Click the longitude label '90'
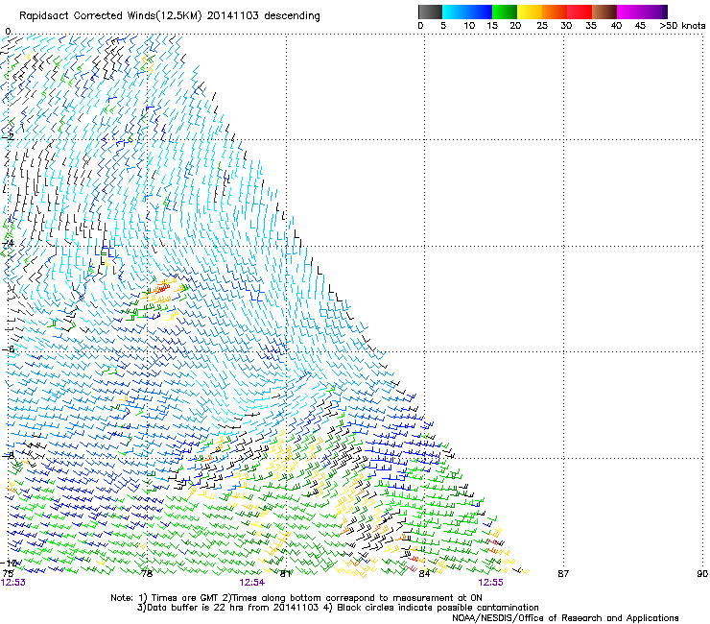The image size is (710, 624). tap(702, 573)
